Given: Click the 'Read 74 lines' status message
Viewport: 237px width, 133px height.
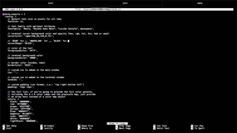Looking at the screenshot, I should pos(117,123).
